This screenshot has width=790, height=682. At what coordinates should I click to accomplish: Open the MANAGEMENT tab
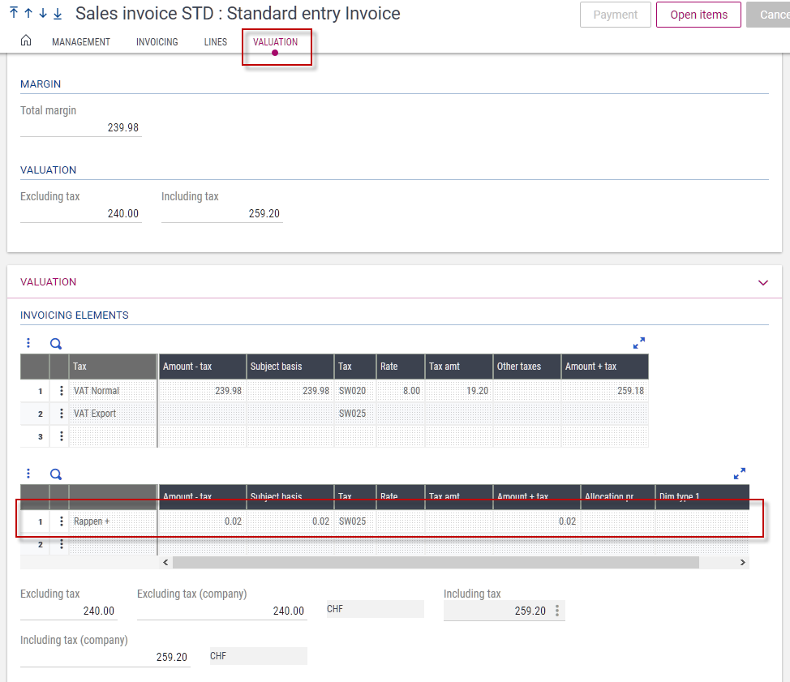point(80,42)
